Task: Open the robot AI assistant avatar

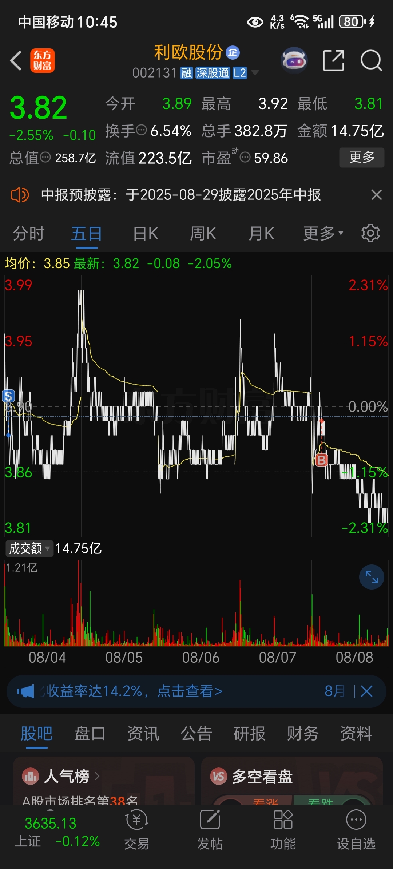Action: (294, 60)
